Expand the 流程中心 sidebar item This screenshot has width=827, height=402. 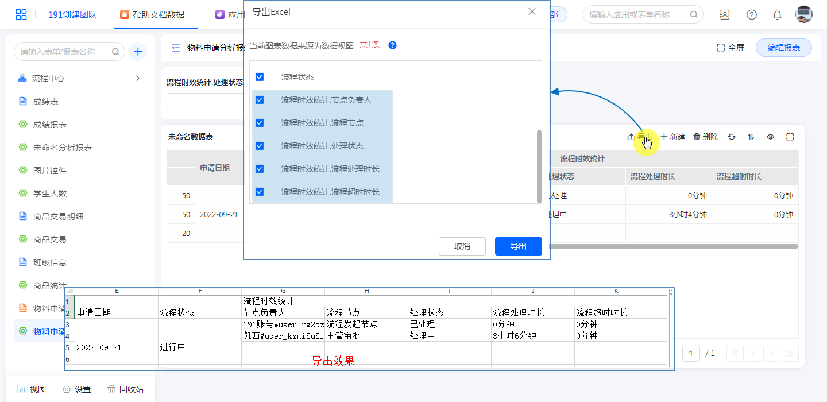(x=137, y=78)
